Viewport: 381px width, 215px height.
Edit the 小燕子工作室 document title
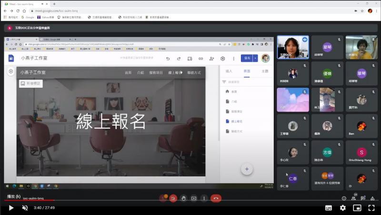tap(34, 58)
